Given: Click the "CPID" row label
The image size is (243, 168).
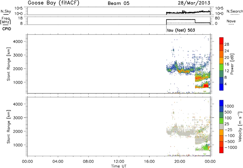Looking at the screenshot, I should point(7,29).
